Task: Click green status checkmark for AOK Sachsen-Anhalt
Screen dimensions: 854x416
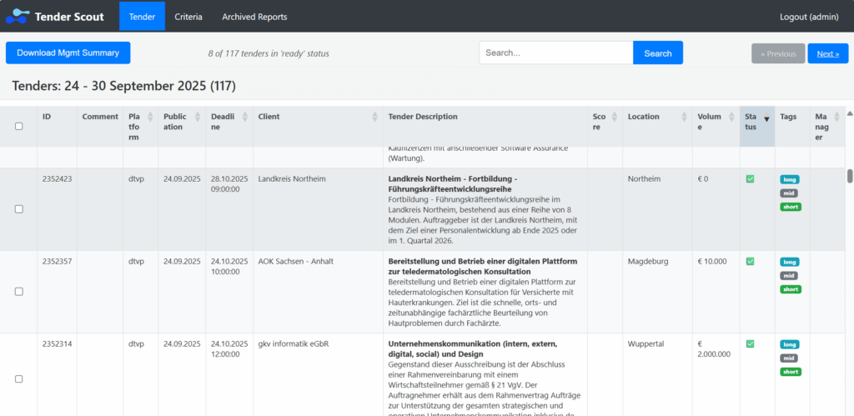Action: tap(750, 261)
